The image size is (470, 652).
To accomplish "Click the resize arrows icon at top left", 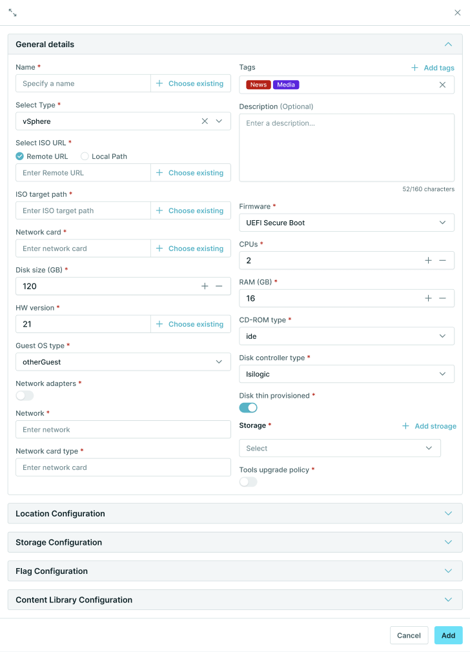I will pyautogui.click(x=13, y=12).
